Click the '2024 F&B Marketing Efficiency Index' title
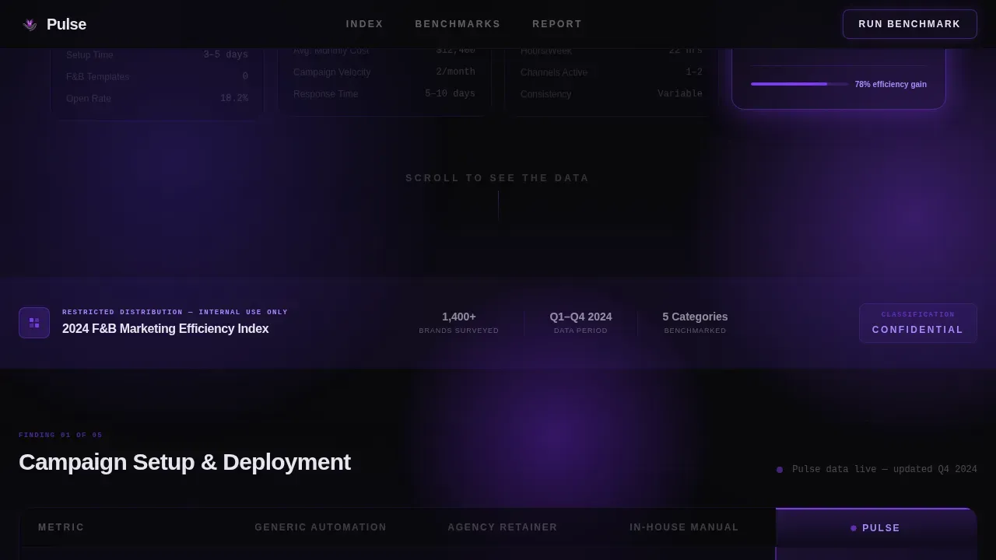 coord(166,329)
